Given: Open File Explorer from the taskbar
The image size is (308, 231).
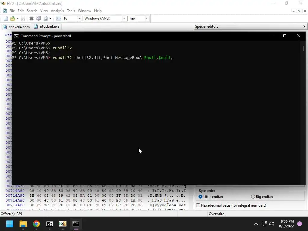Looking at the screenshot, I should 23,224.
